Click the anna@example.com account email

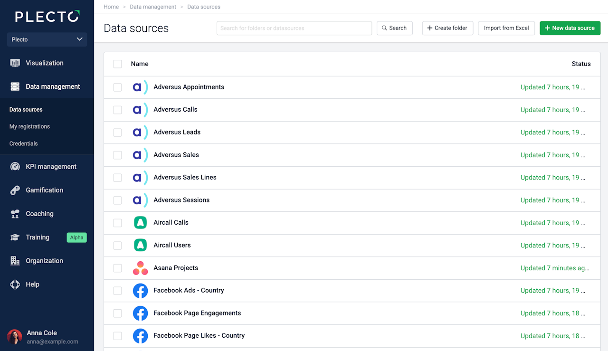point(52,342)
